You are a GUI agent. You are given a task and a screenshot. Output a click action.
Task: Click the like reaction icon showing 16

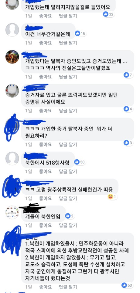[x=77, y=34]
